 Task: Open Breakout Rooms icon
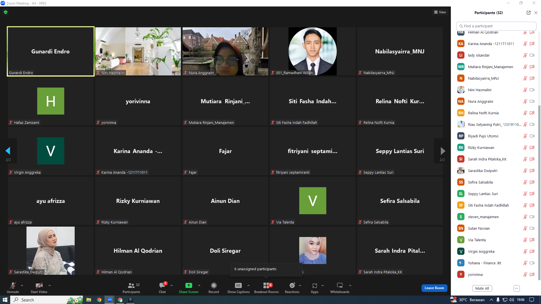point(266,285)
